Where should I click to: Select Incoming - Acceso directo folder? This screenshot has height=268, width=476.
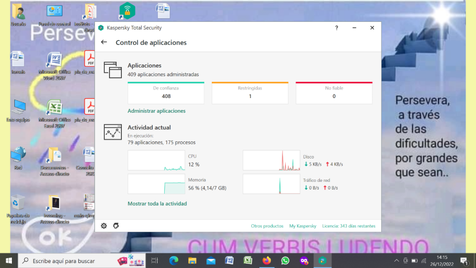pyautogui.click(x=55, y=210)
